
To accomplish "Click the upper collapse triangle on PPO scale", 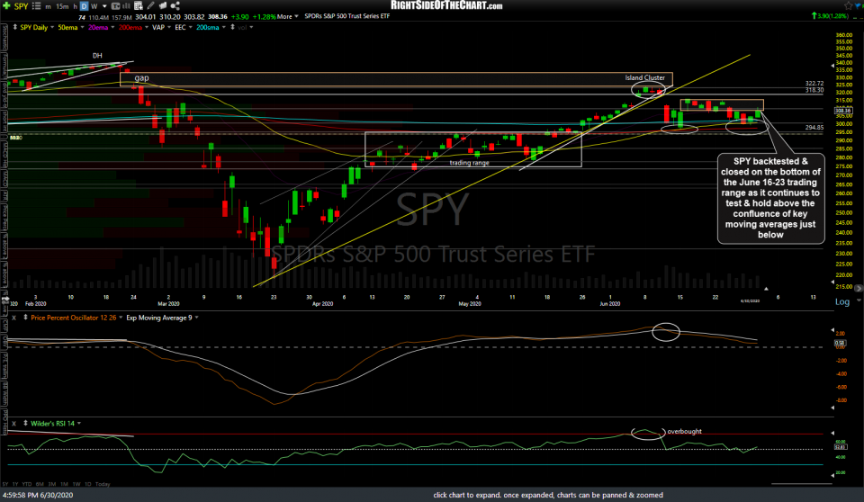I will click(x=832, y=330).
